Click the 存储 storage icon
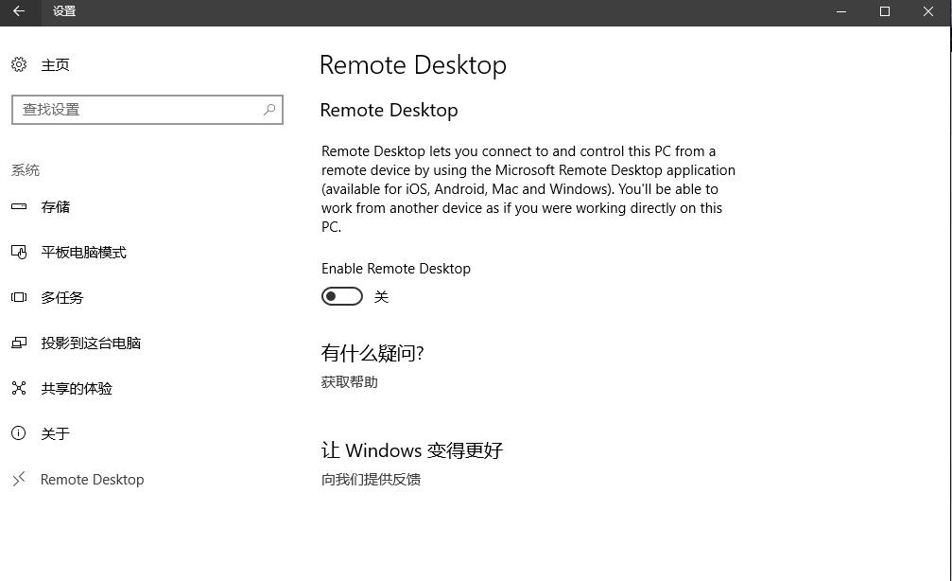This screenshot has height=581, width=952. 19,206
